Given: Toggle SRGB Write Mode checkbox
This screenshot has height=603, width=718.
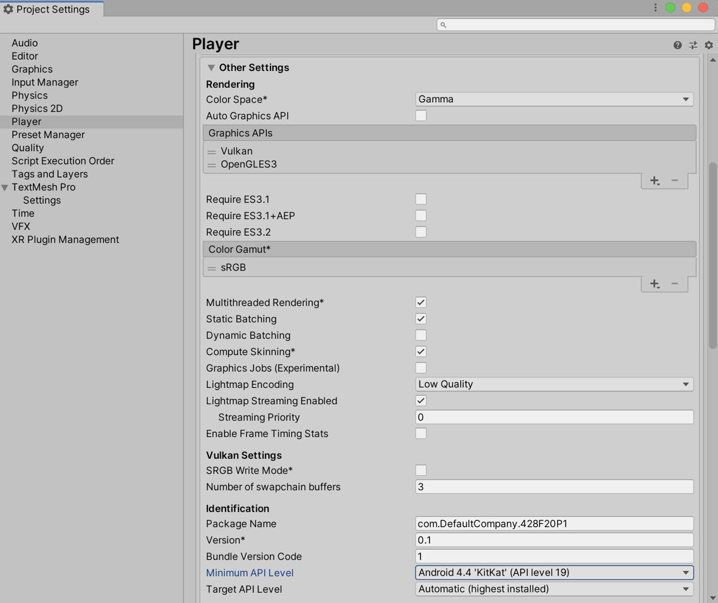Looking at the screenshot, I should (x=421, y=470).
